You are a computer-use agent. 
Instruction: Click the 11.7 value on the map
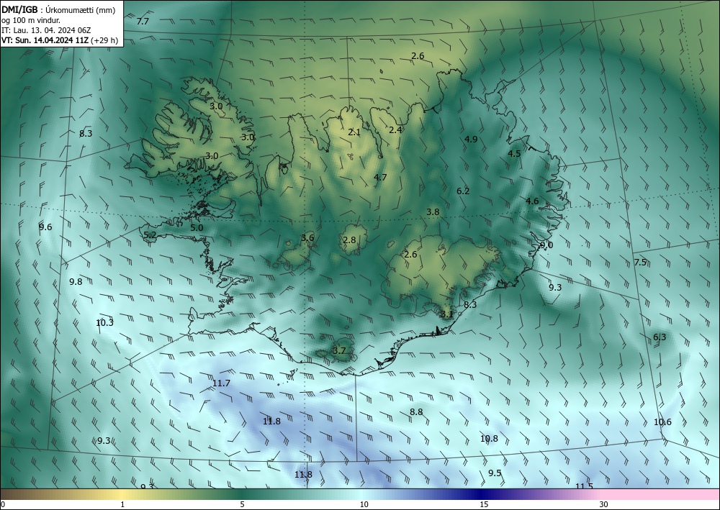(x=221, y=383)
